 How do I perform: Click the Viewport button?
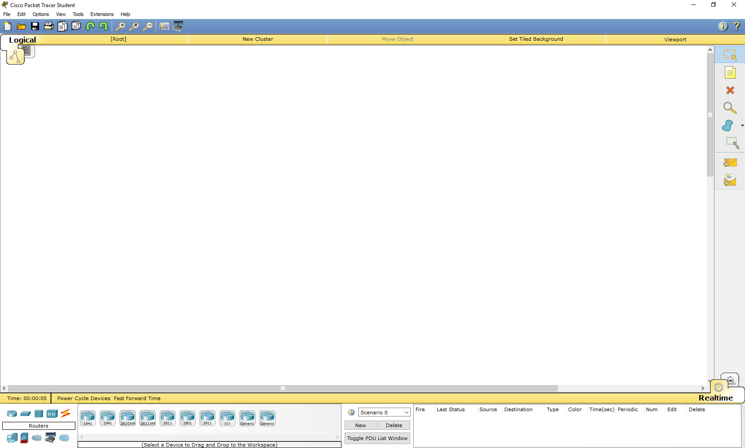click(675, 39)
